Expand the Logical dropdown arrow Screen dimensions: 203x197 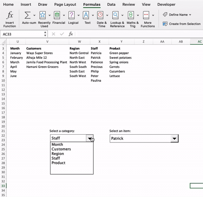78,15
